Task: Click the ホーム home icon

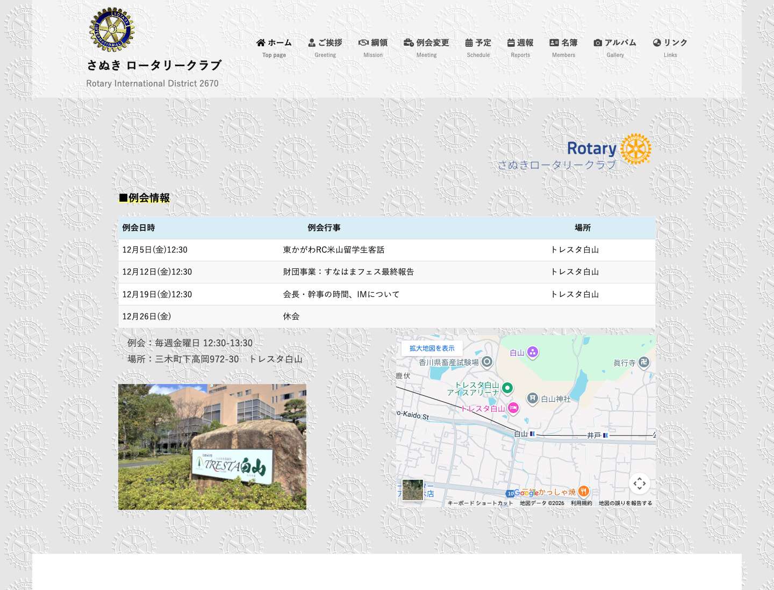Action: (260, 42)
